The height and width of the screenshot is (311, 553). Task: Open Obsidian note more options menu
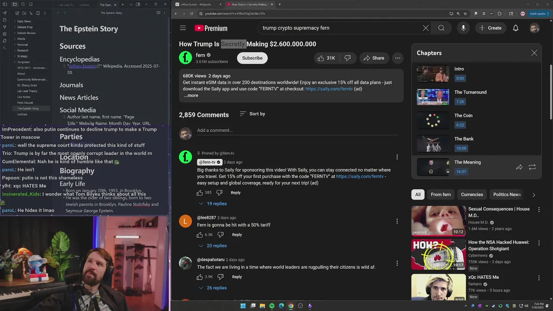165,13
